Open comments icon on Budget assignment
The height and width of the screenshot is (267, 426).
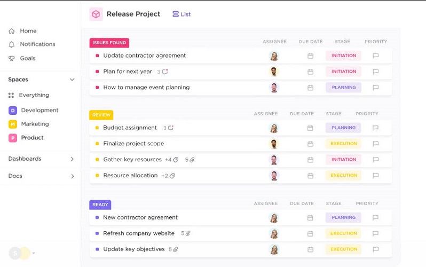171,128
